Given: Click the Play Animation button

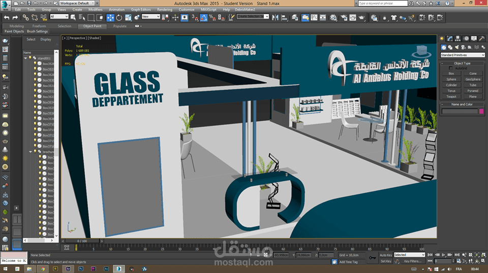Looking at the screenshot, I should [x=444, y=255].
